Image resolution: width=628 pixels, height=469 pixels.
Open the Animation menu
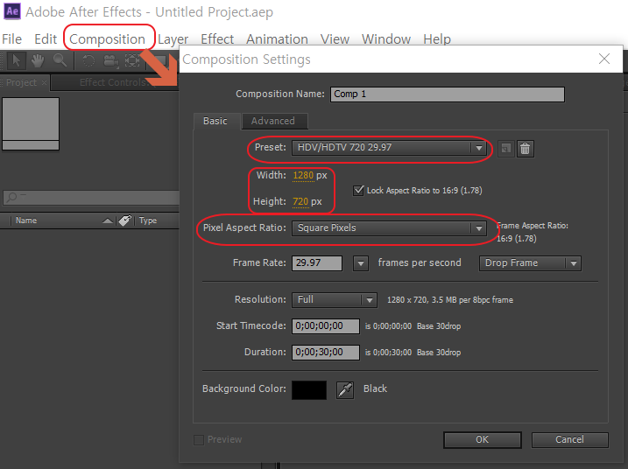pyautogui.click(x=277, y=39)
